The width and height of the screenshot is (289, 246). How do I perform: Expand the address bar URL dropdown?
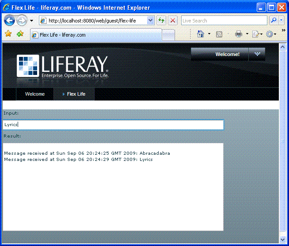[150, 20]
